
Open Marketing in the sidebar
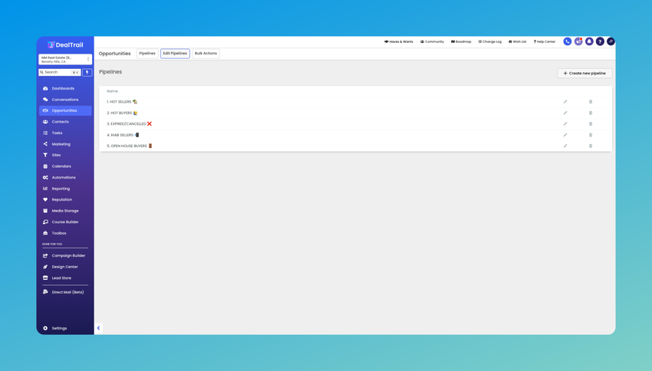pyautogui.click(x=65, y=144)
